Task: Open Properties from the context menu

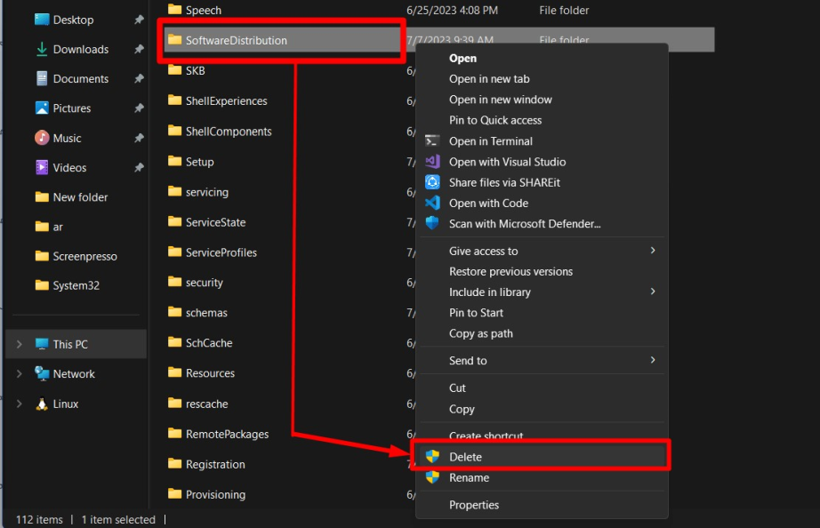Action: (x=473, y=505)
